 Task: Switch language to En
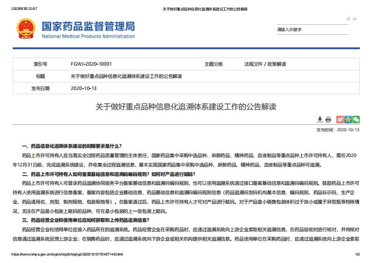(355, 19)
